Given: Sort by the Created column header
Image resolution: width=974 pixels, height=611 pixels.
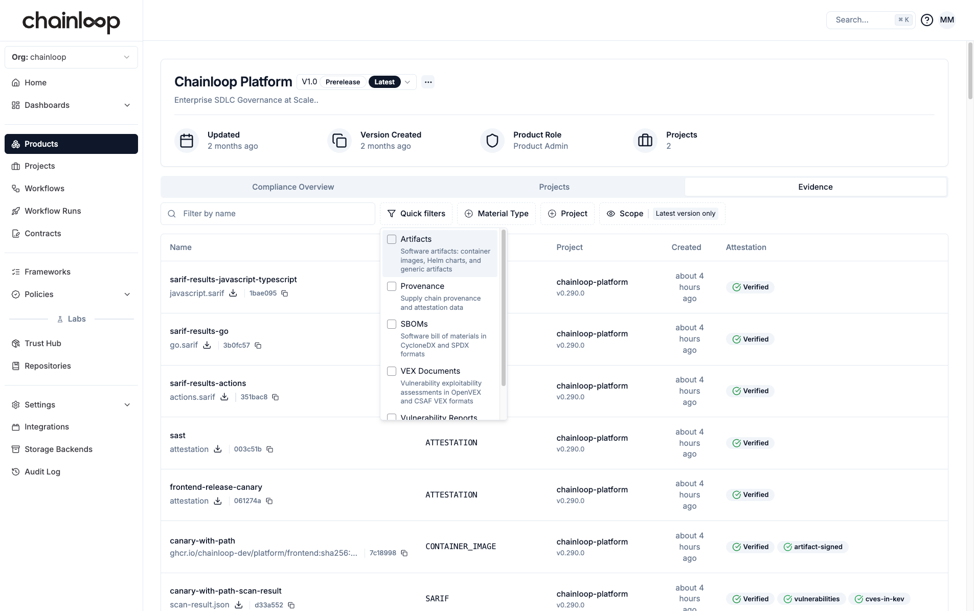Looking at the screenshot, I should point(686,247).
